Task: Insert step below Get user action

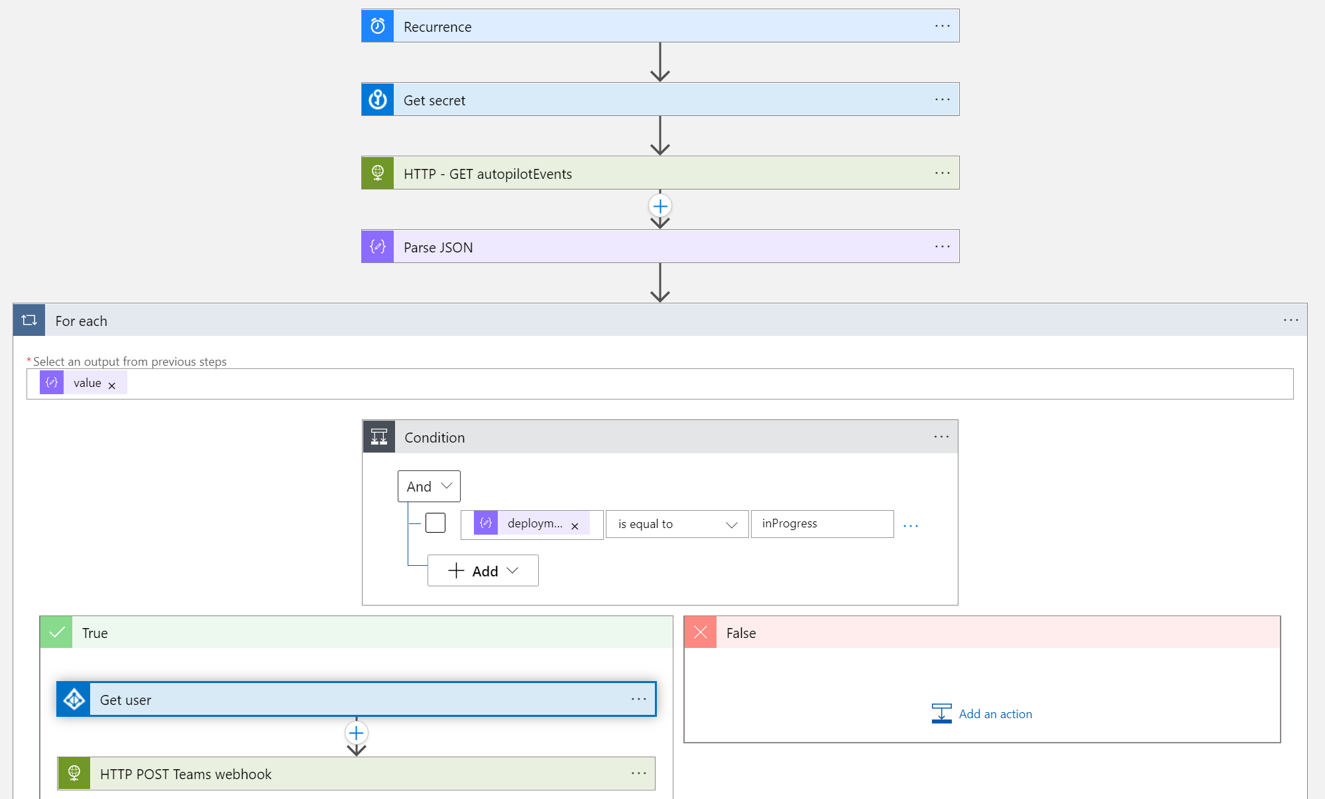Action: click(357, 733)
